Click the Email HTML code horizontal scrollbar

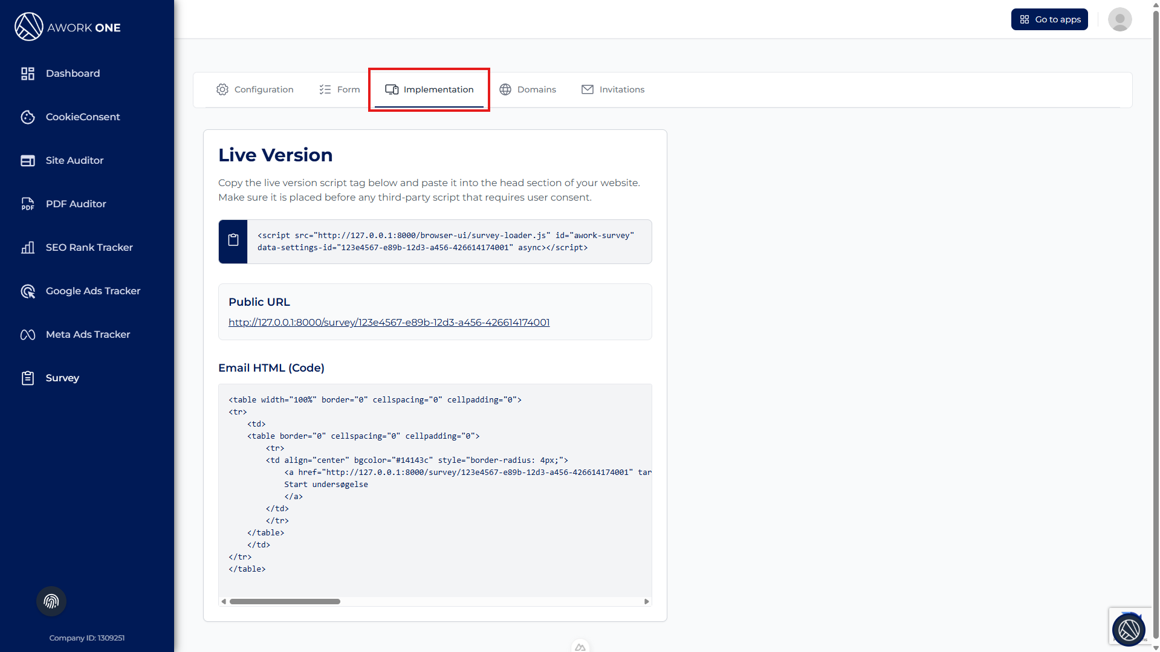[x=285, y=602]
